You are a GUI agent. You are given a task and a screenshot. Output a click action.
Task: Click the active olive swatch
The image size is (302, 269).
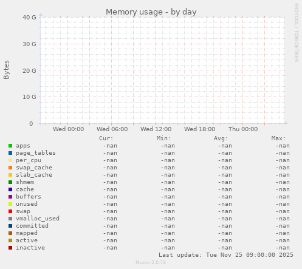(x=10, y=240)
